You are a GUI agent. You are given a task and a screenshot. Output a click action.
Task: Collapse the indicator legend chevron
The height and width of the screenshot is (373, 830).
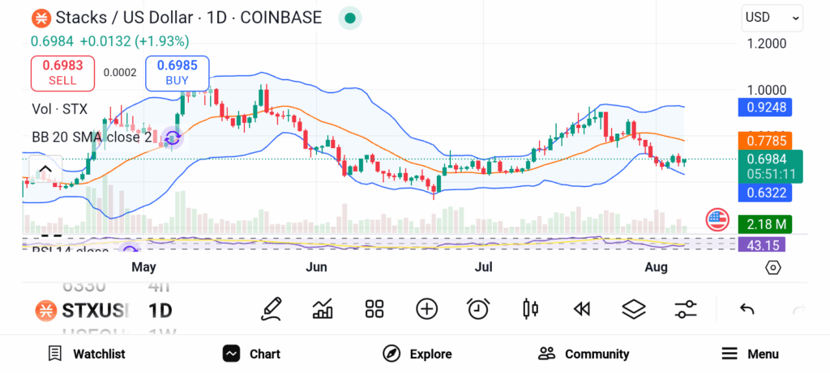(x=45, y=169)
